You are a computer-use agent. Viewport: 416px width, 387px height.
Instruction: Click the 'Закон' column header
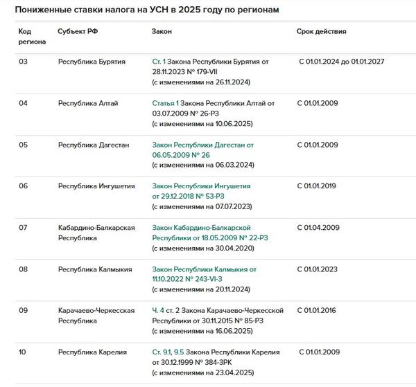pos(162,31)
